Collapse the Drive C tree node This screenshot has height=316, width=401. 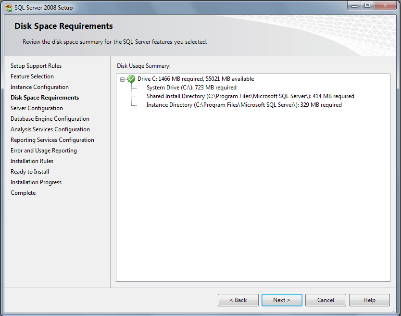click(x=122, y=79)
